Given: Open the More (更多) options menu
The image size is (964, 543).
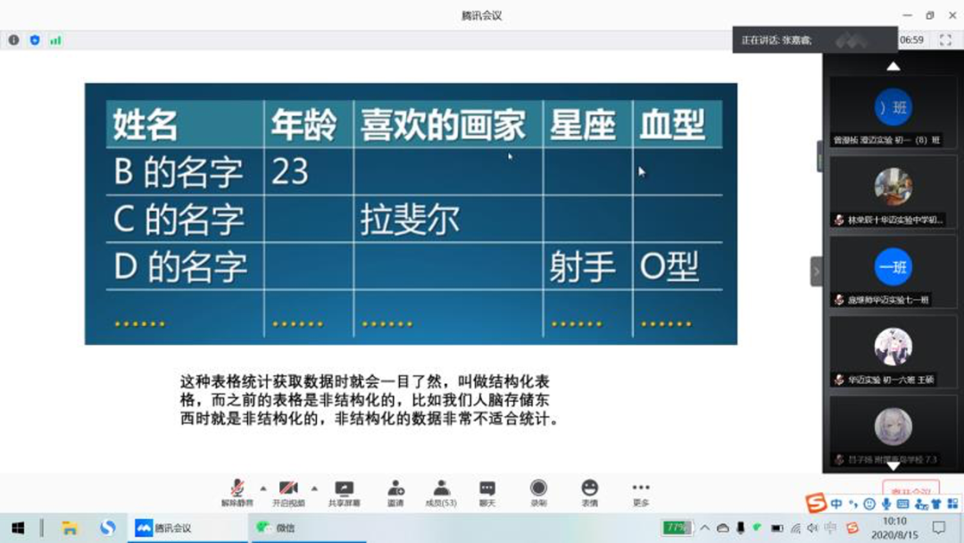Looking at the screenshot, I should (641, 492).
